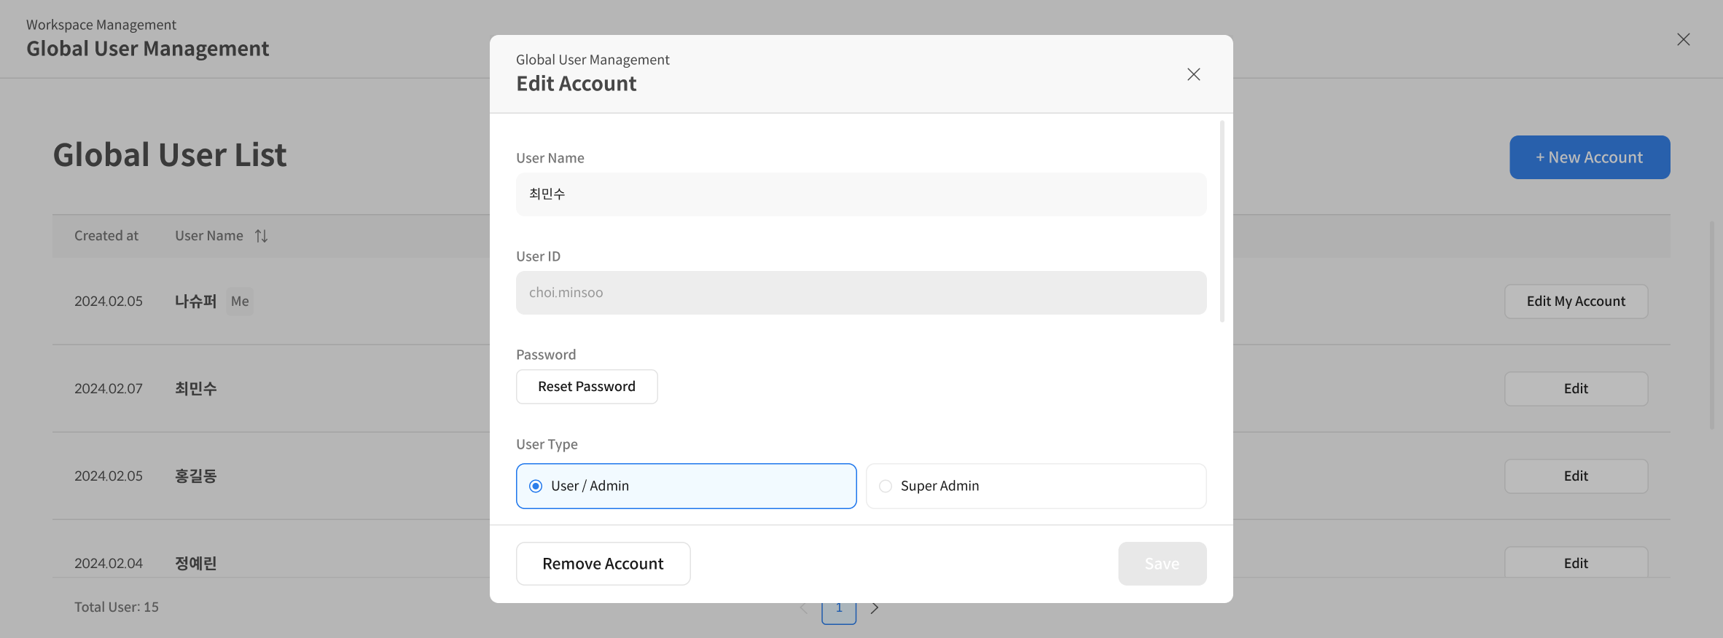Close the Edit Account dialog
This screenshot has width=1723, height=638.
coord(1193,74)
